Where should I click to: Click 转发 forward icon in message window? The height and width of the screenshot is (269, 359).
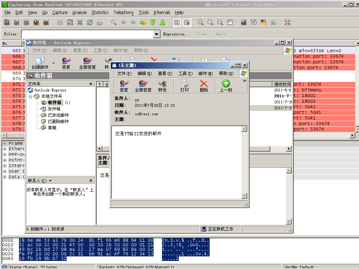(x=162, y=86)
